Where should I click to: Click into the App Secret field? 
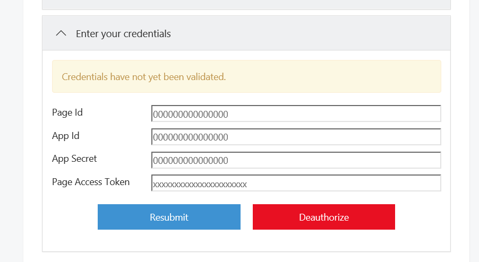(296, 160)
